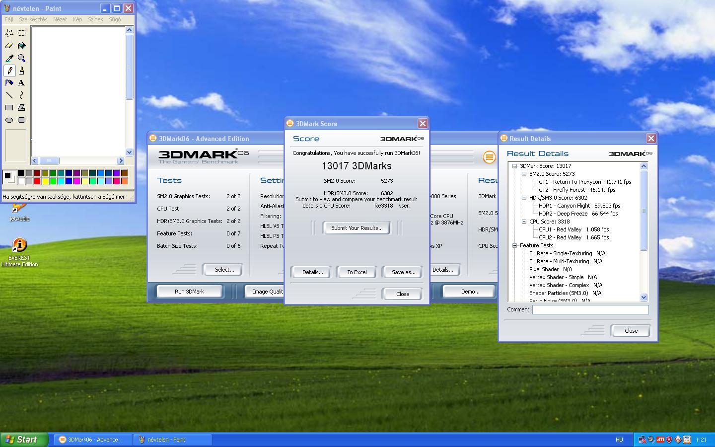Screen dimensions: 715x447
Task: Open the jetAudio desktop shortcut
Action: point(19,213)
